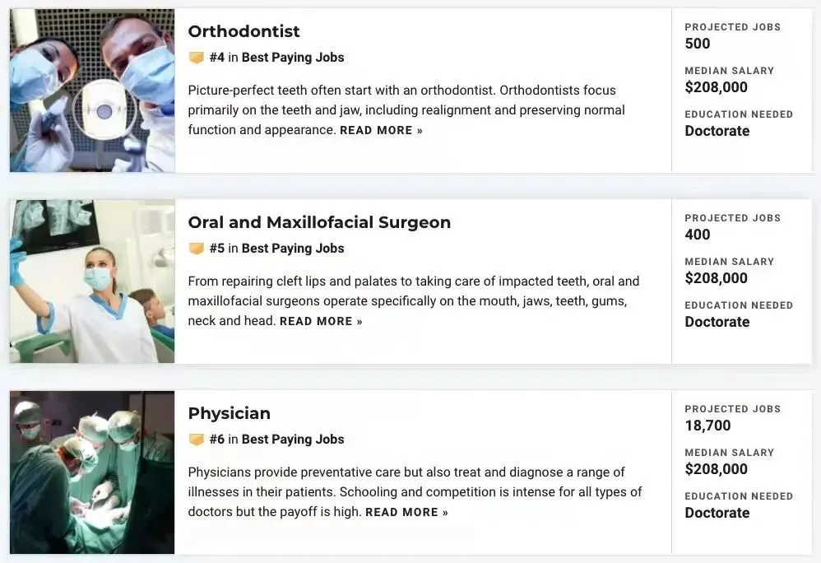Viewport: 821px width, 563px height.
Task: Open Best Paying Jobs link under Orthodontist
Action: [293, 58]
